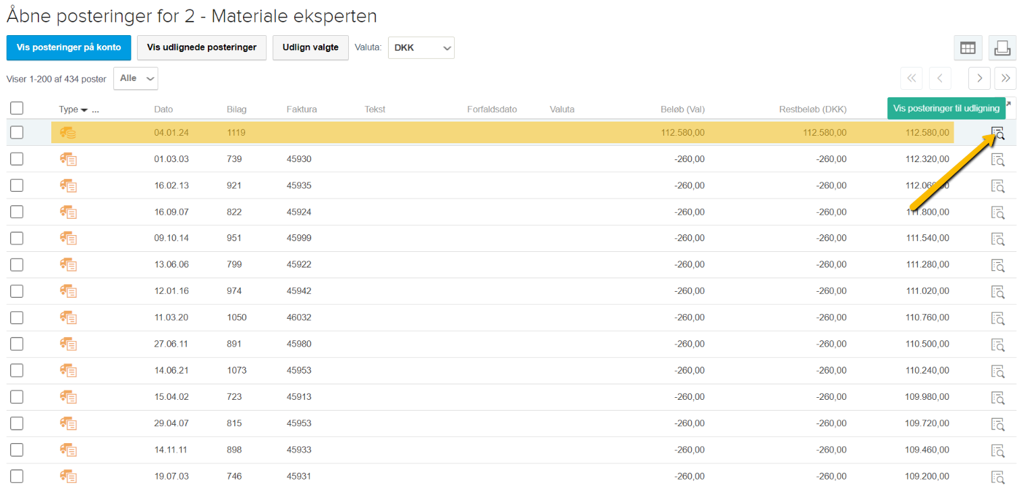Screen dimensions: 1021x489
Task: Expand the Alle filter dropdown
Action: (x=136, y=78)
